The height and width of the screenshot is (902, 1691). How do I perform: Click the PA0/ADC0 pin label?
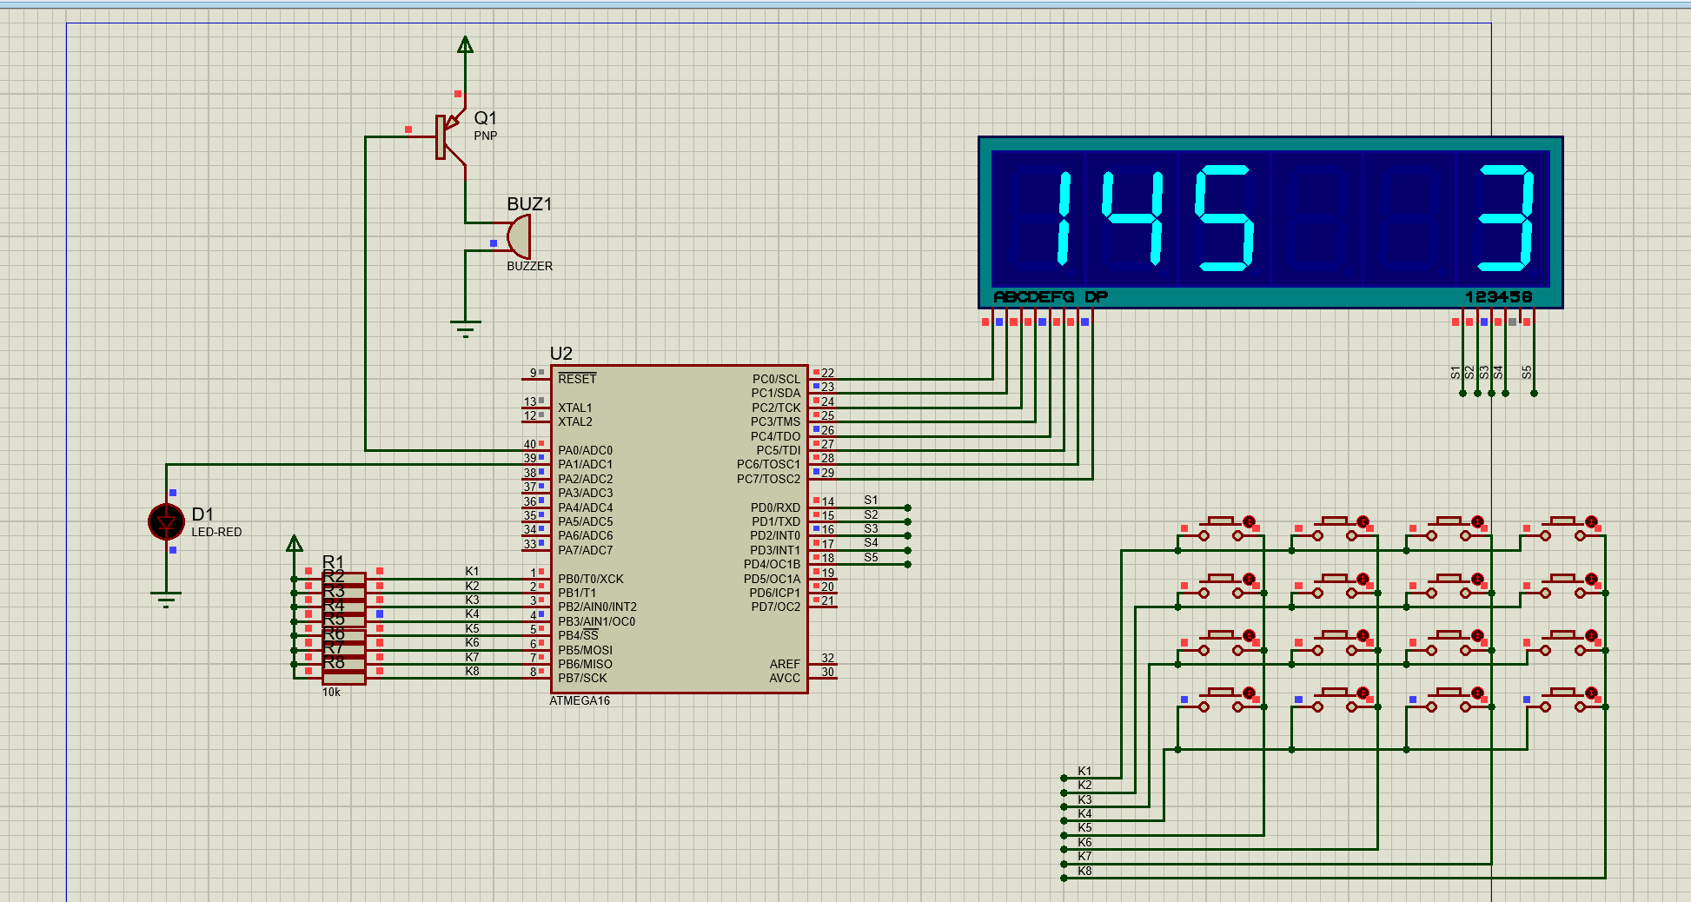pyautogui.click(x=585, y=450)
